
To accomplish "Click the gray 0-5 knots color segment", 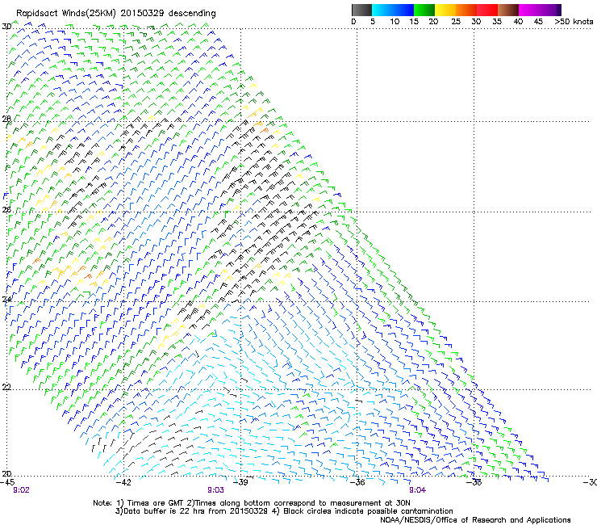I will click(x=361, y=10).
